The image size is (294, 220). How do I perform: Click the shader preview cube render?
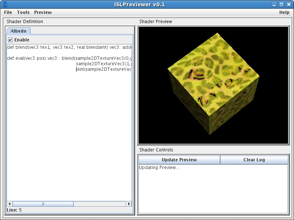[x=214, y=84]
